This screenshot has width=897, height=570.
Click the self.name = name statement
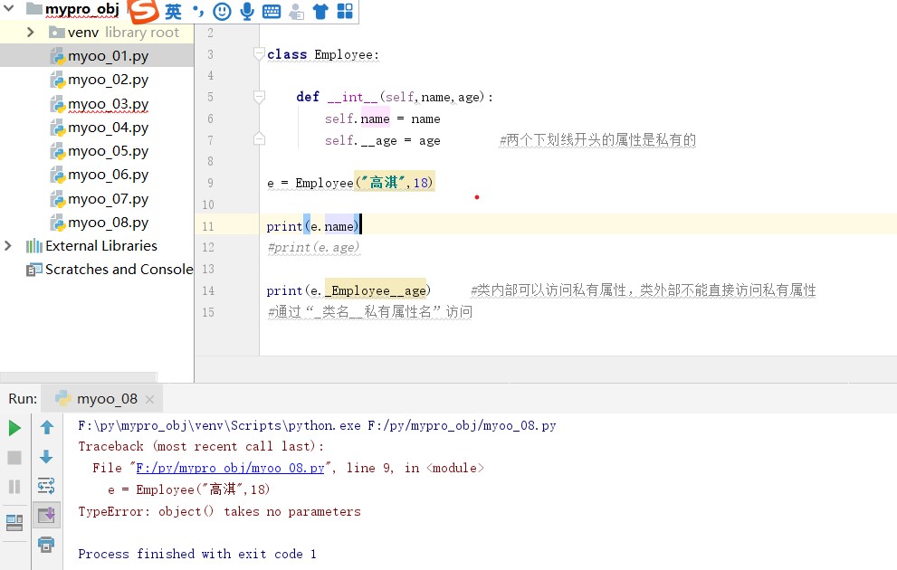click(x=382, y=119)
